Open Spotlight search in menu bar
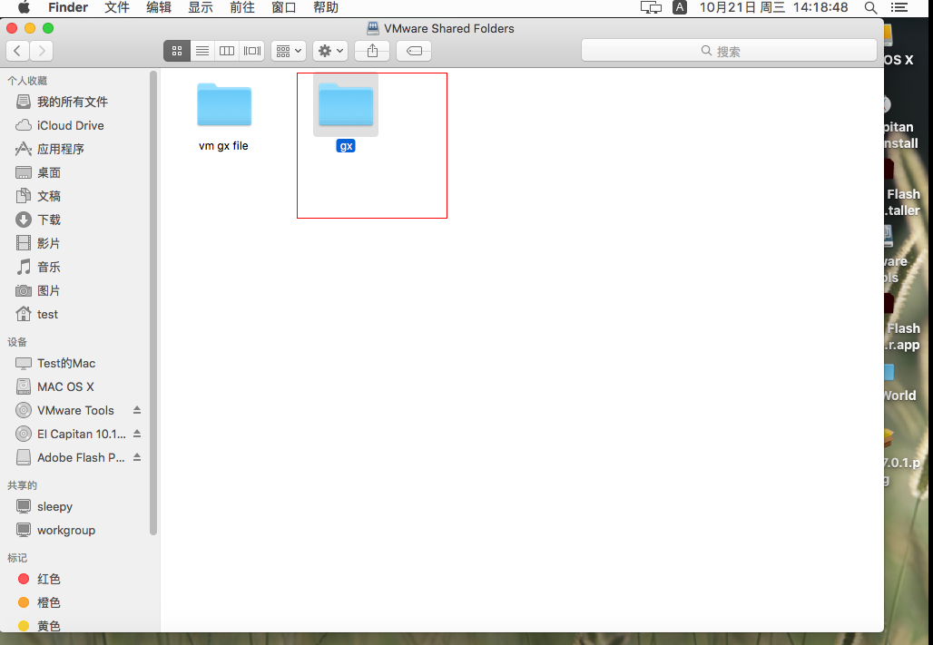Image resolution: width=933 pixels, height=645 pixels. [870, 8]
